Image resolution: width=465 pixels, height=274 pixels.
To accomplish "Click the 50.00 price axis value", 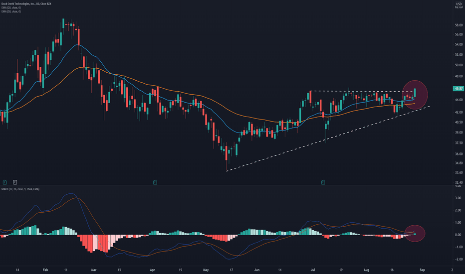I will (x=459, y=65).
